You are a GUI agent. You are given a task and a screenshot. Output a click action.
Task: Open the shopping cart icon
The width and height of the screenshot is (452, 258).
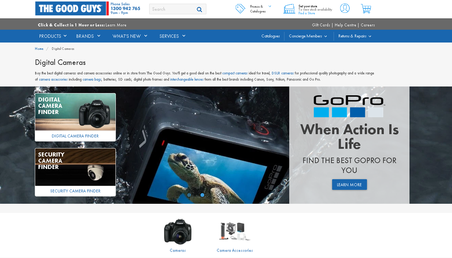tap(365, 9)
